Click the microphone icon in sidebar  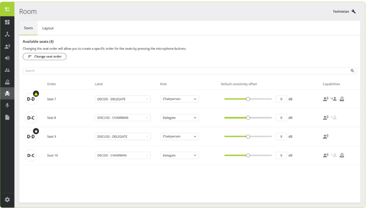coord(7,105)
